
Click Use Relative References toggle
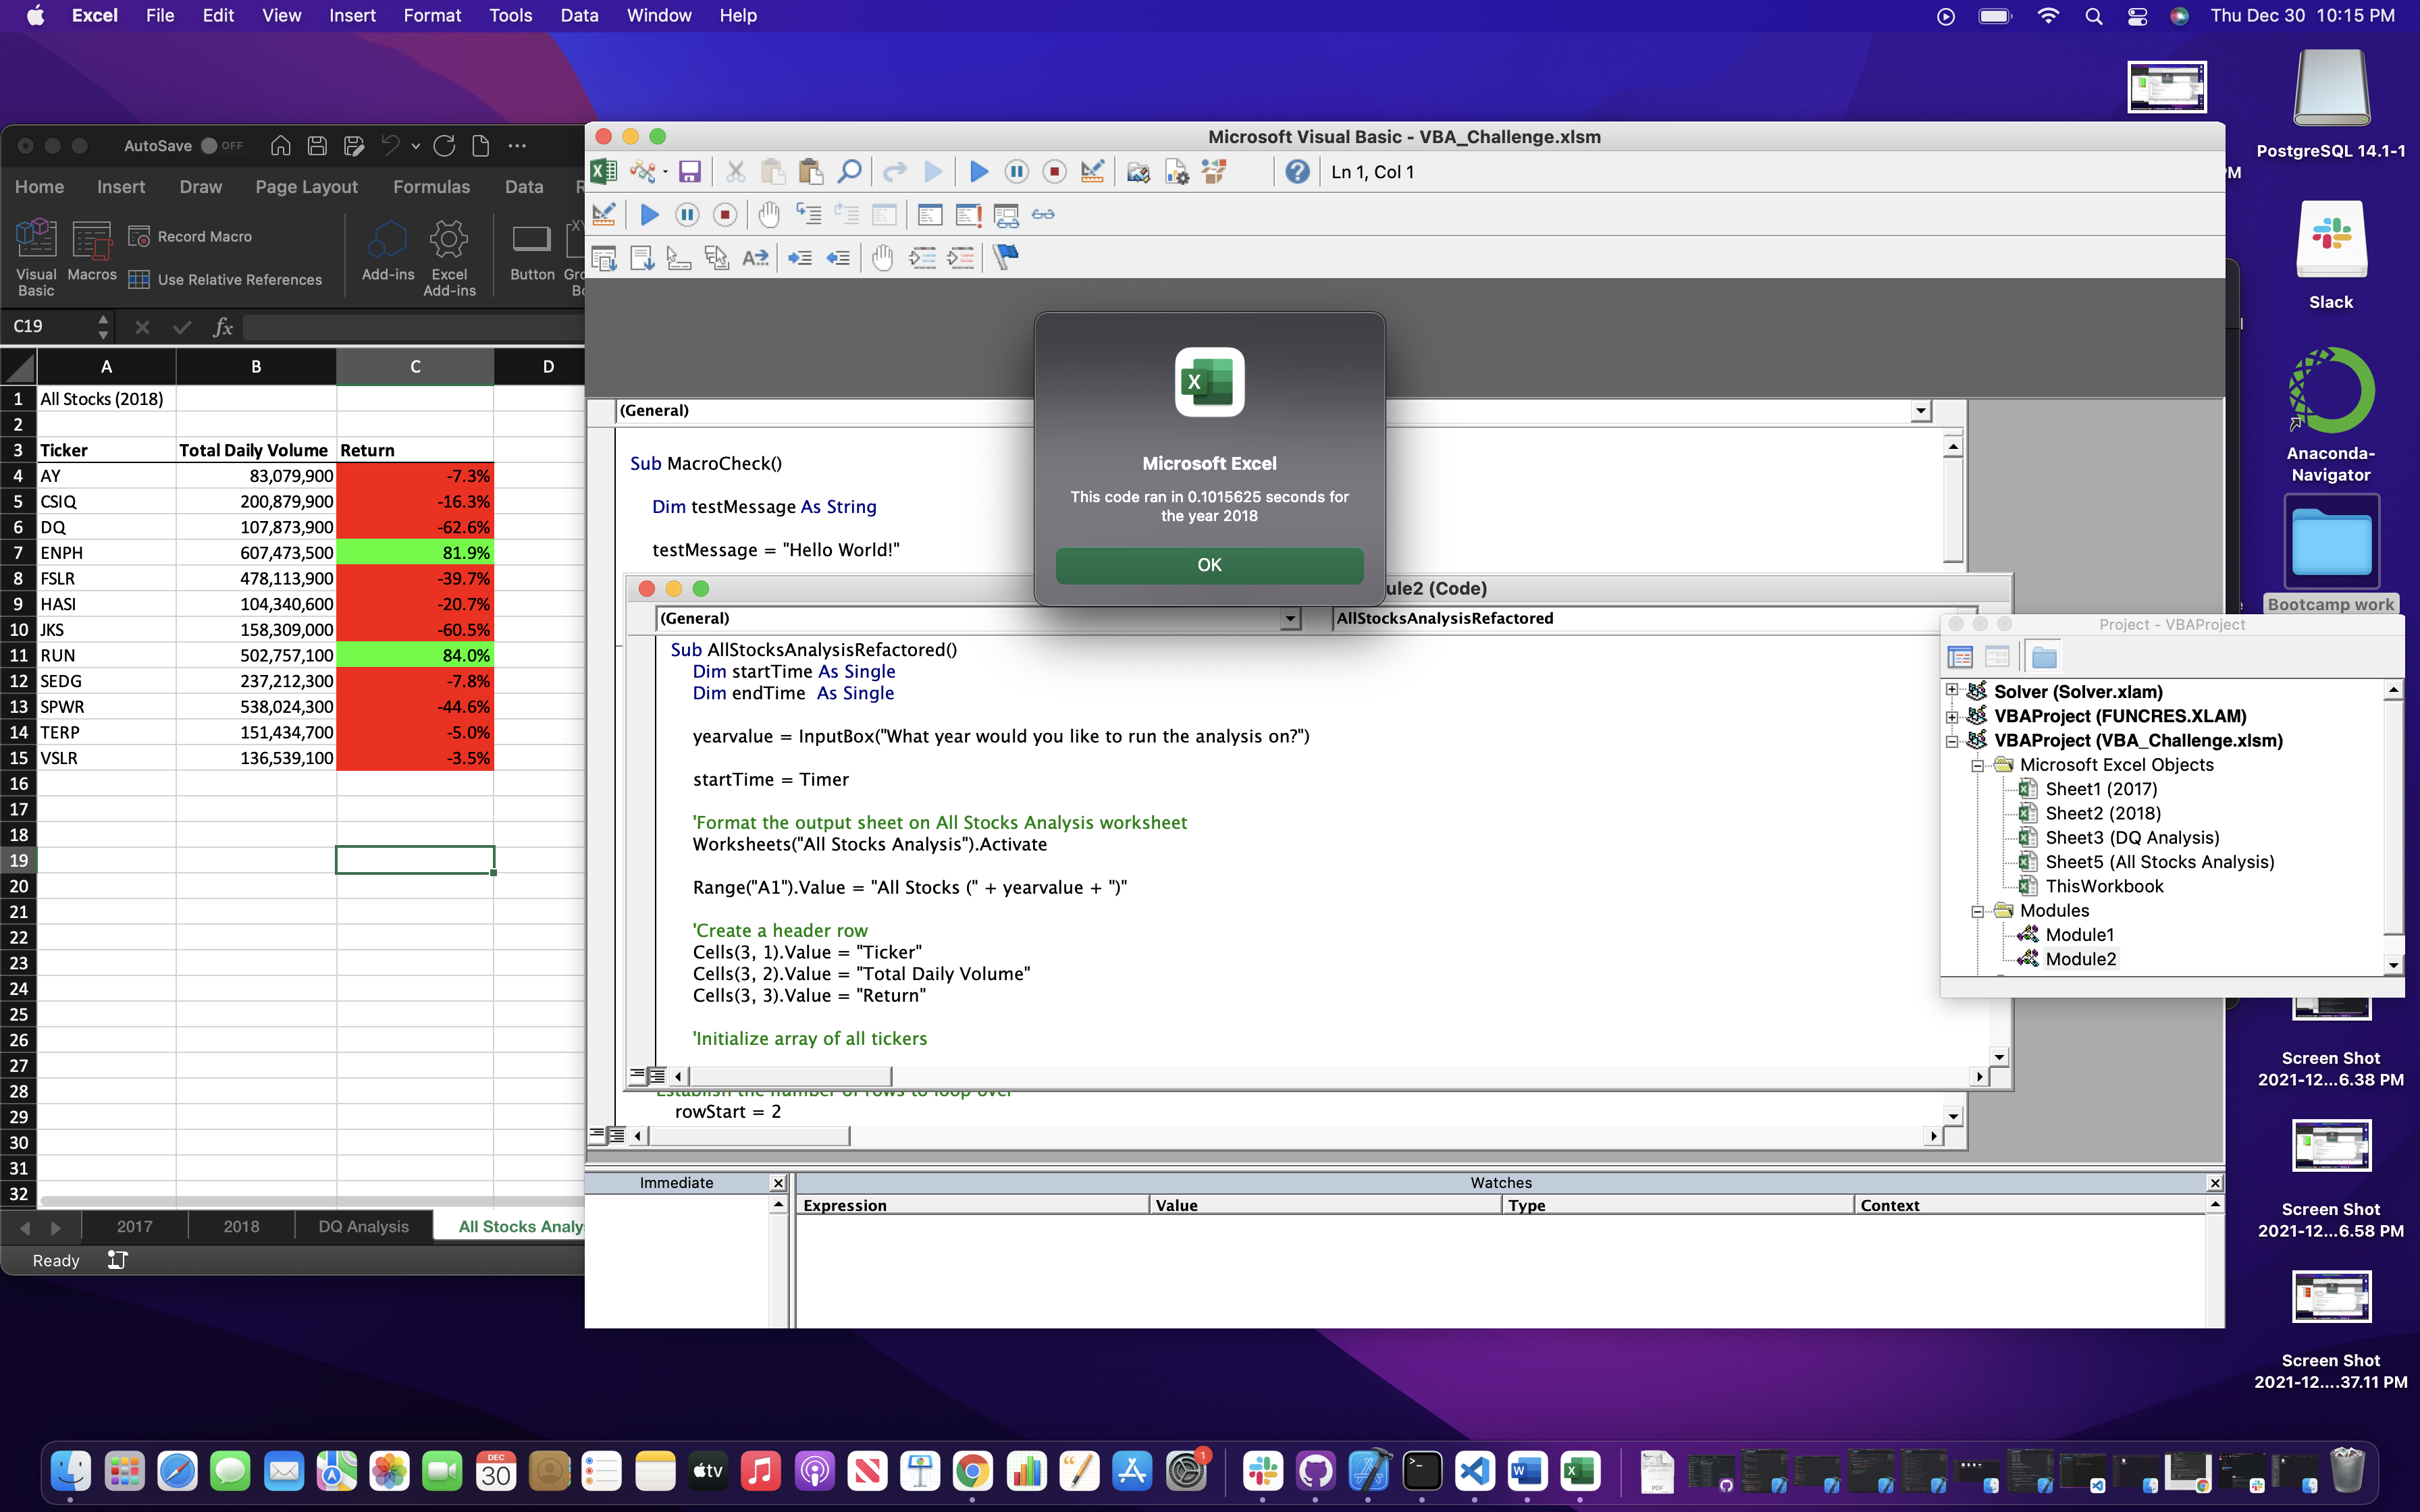226,280
